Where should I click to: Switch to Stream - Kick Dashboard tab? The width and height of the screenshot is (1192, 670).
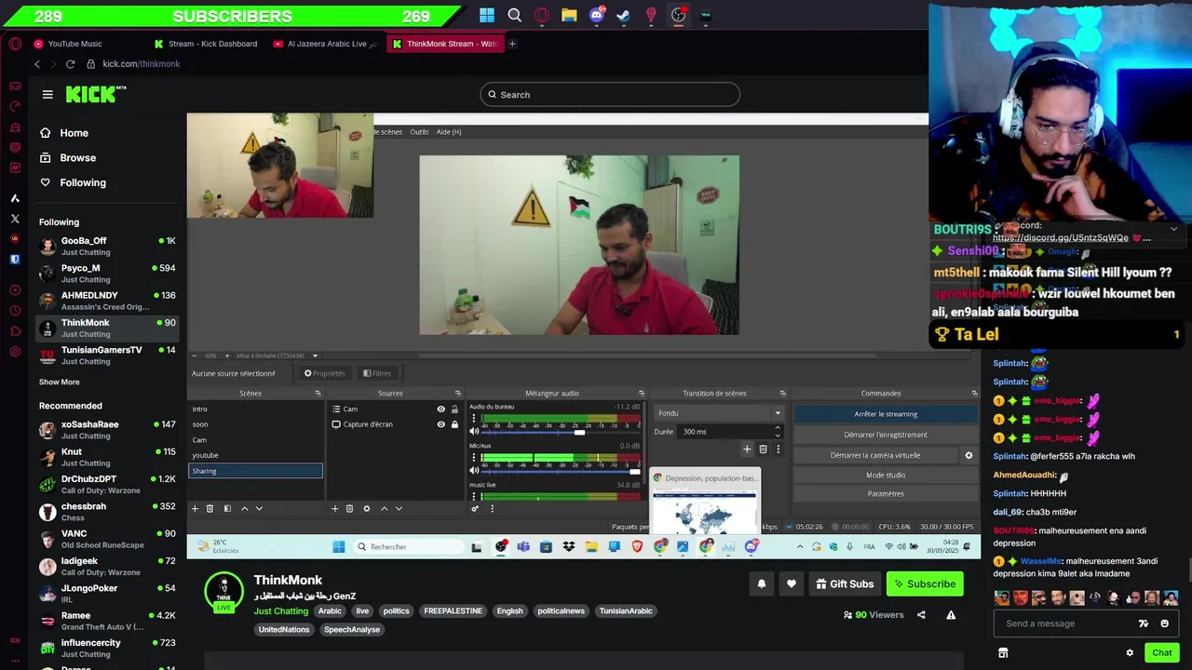tap(207, 44)
